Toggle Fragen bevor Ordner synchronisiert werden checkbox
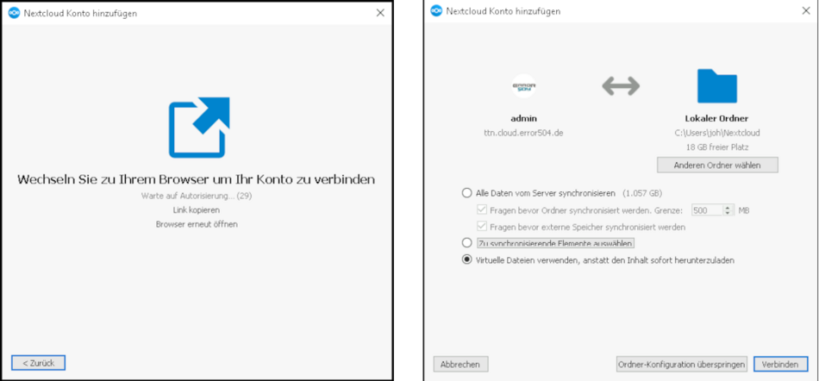This screenshot has height=381, width=819. [482, 210]
